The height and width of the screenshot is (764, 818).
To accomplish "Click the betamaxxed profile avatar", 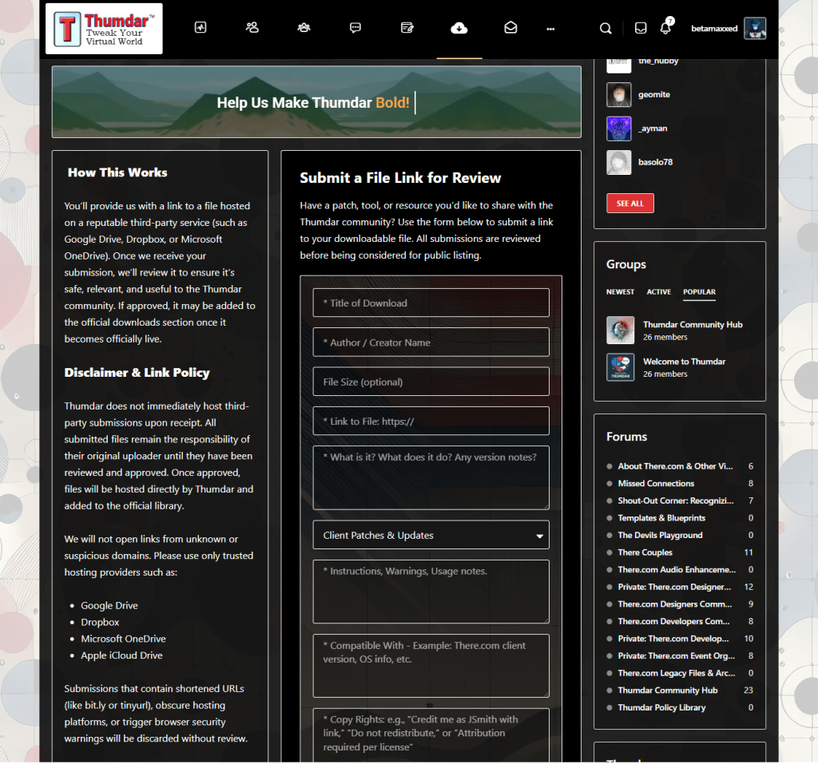I will (754, 28).
